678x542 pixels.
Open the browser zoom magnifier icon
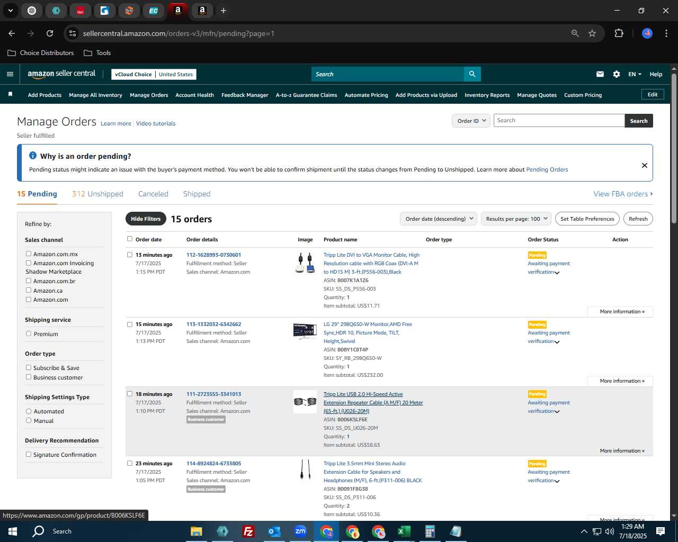(x=575, y=33)
